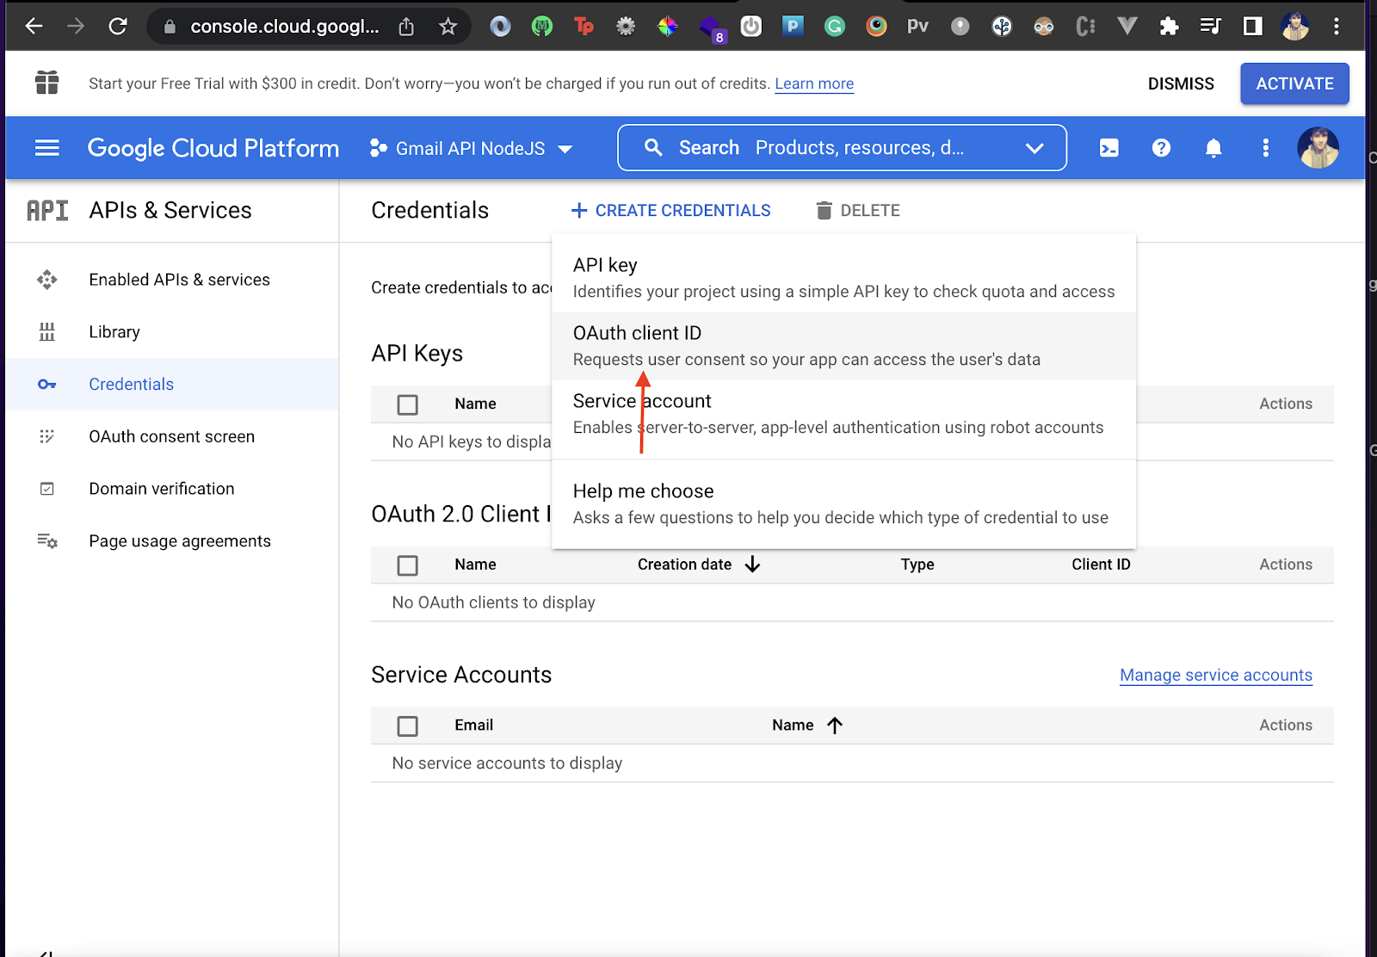Bookmark this page with the star icon
1377x957 pixels.
(x=448, y=27)
